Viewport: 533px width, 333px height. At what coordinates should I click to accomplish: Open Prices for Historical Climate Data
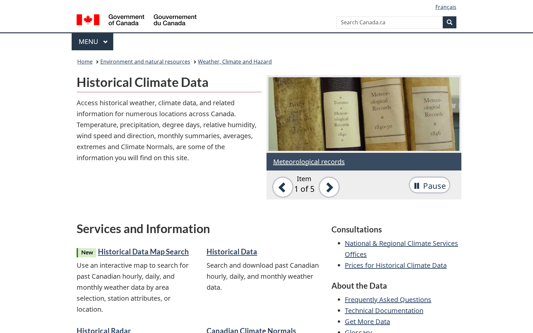click(x=396, y=265)
